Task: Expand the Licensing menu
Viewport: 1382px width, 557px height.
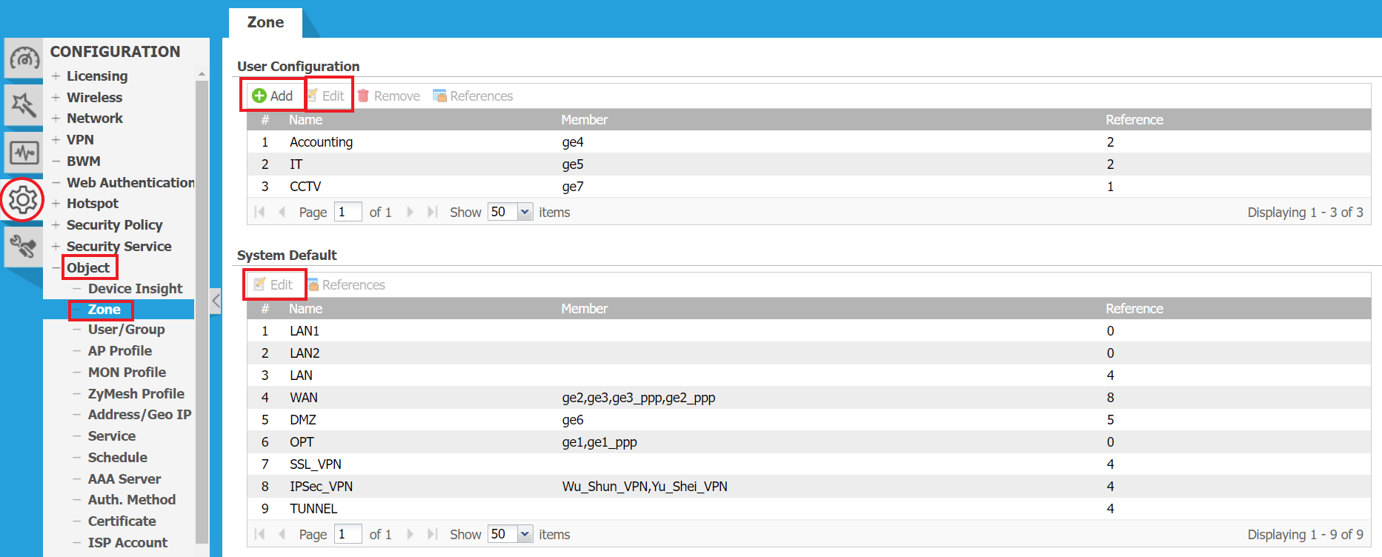Action: pyautogui.click(x=56, y=76)
